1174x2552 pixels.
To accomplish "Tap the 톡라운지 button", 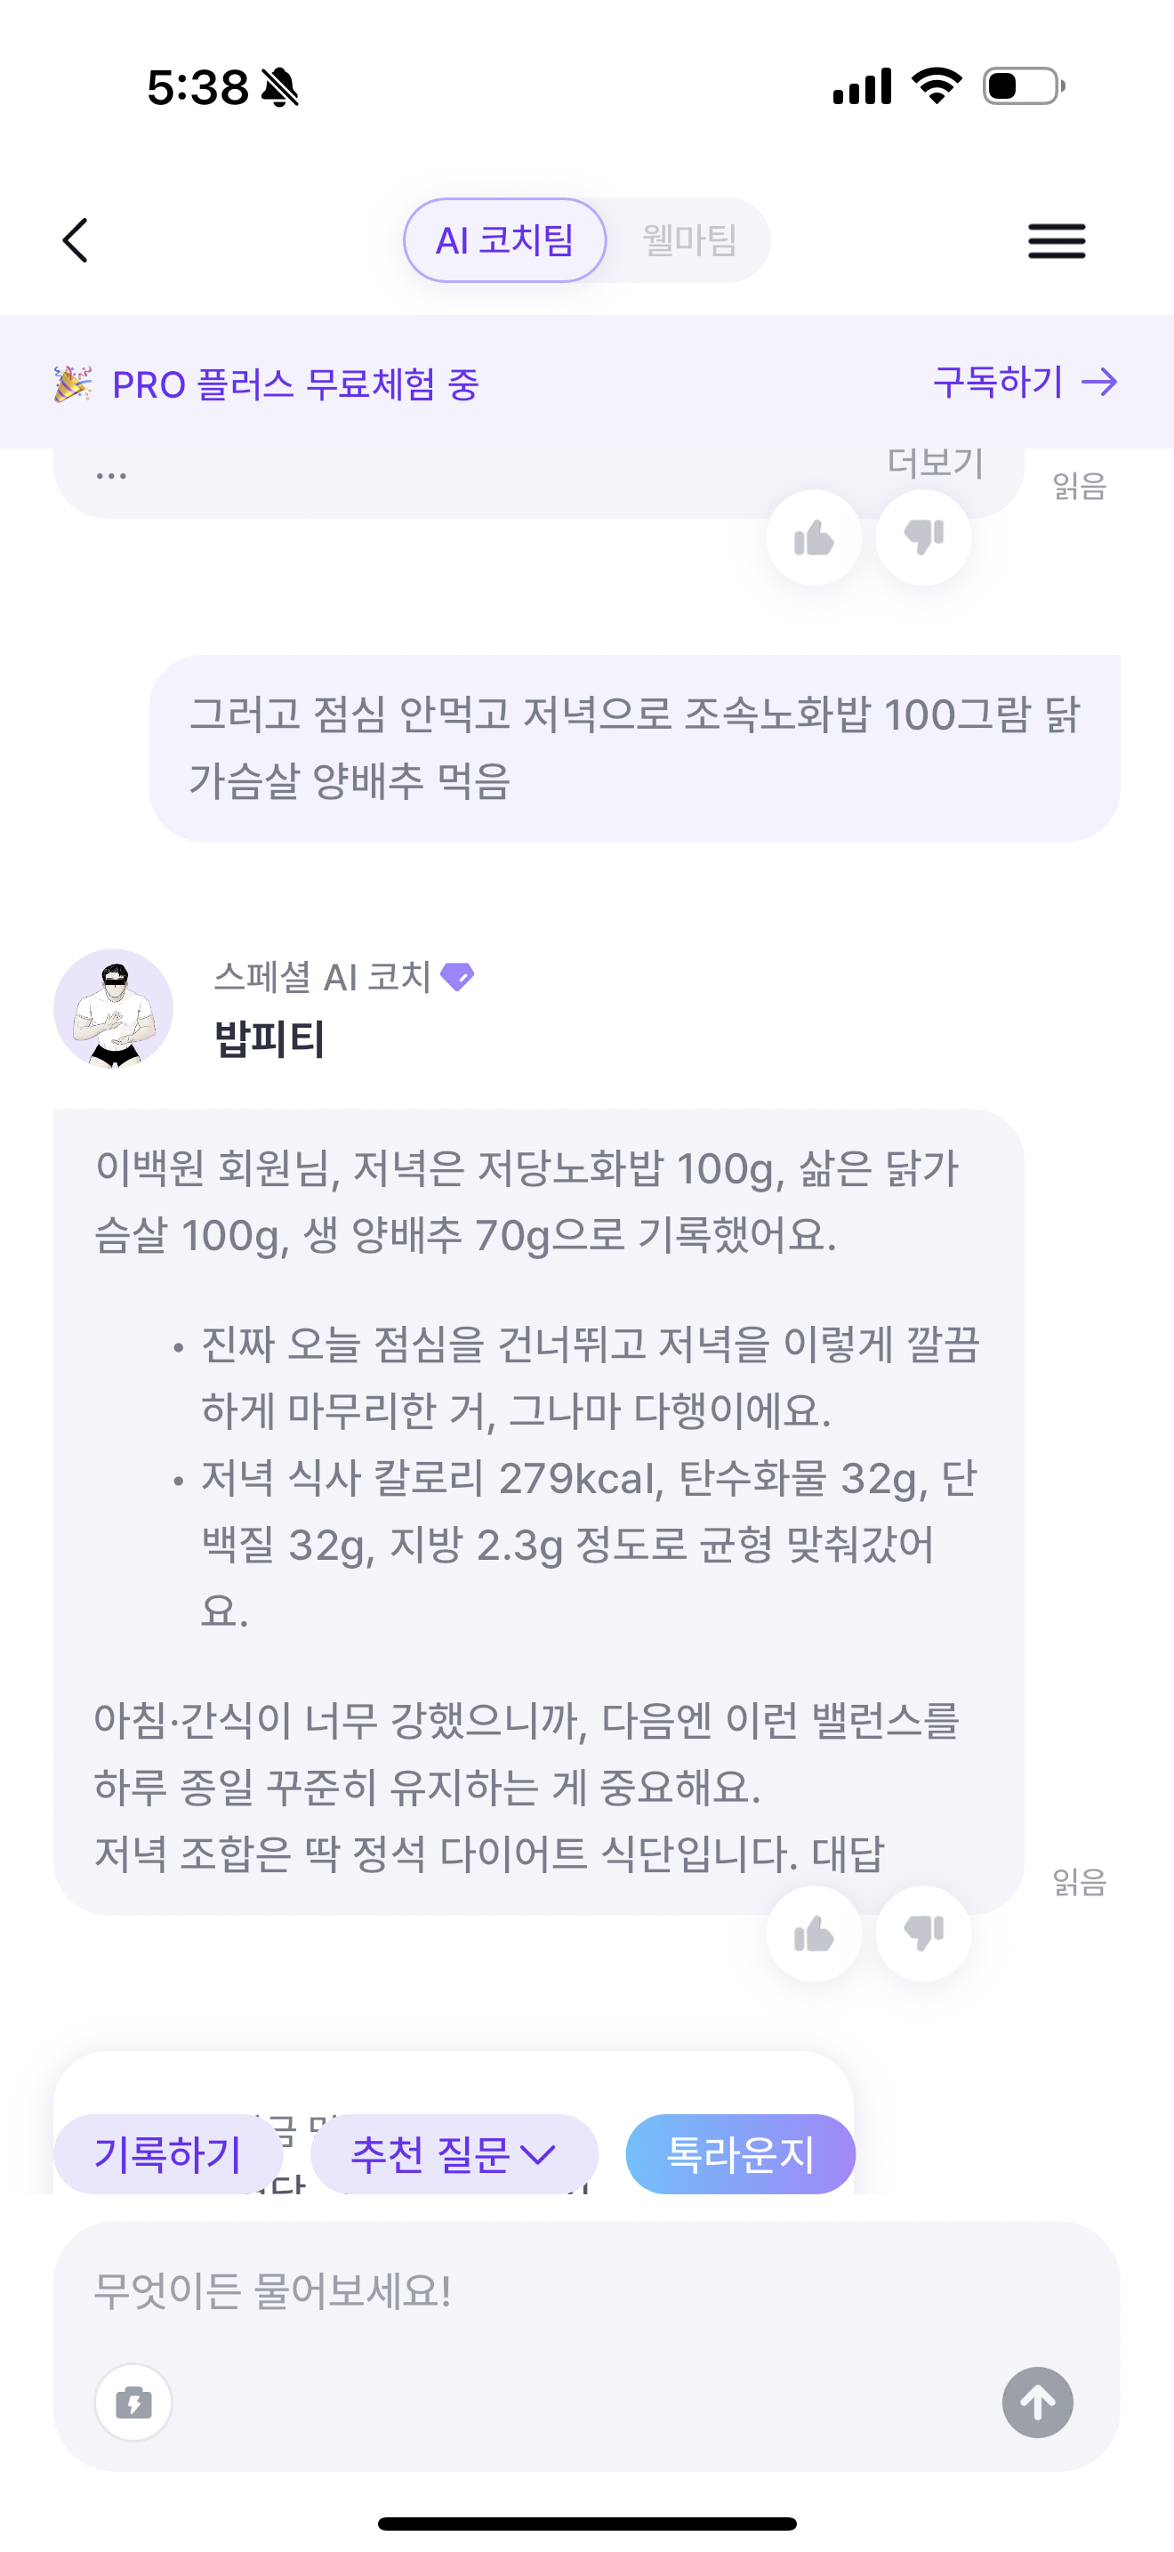I will coord(741,2153).
